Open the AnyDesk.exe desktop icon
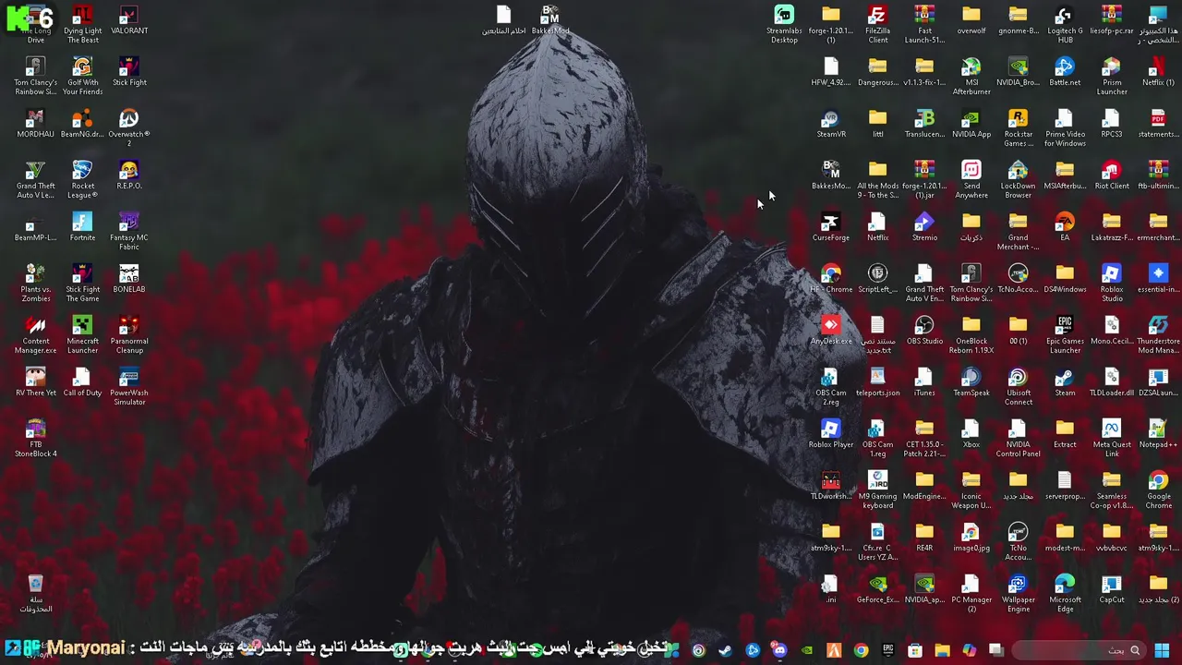The height and width of the screenshot is (665, 1182). point(831,331)
